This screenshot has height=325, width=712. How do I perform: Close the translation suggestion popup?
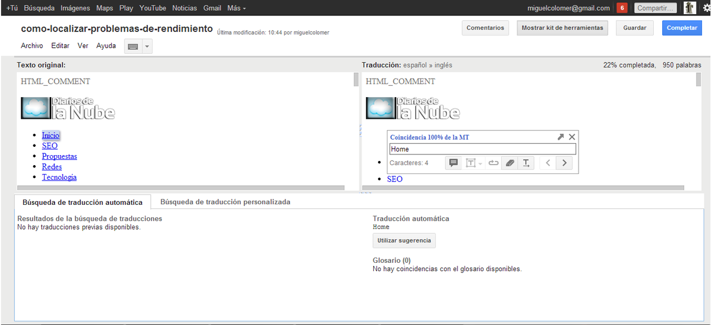572,137
